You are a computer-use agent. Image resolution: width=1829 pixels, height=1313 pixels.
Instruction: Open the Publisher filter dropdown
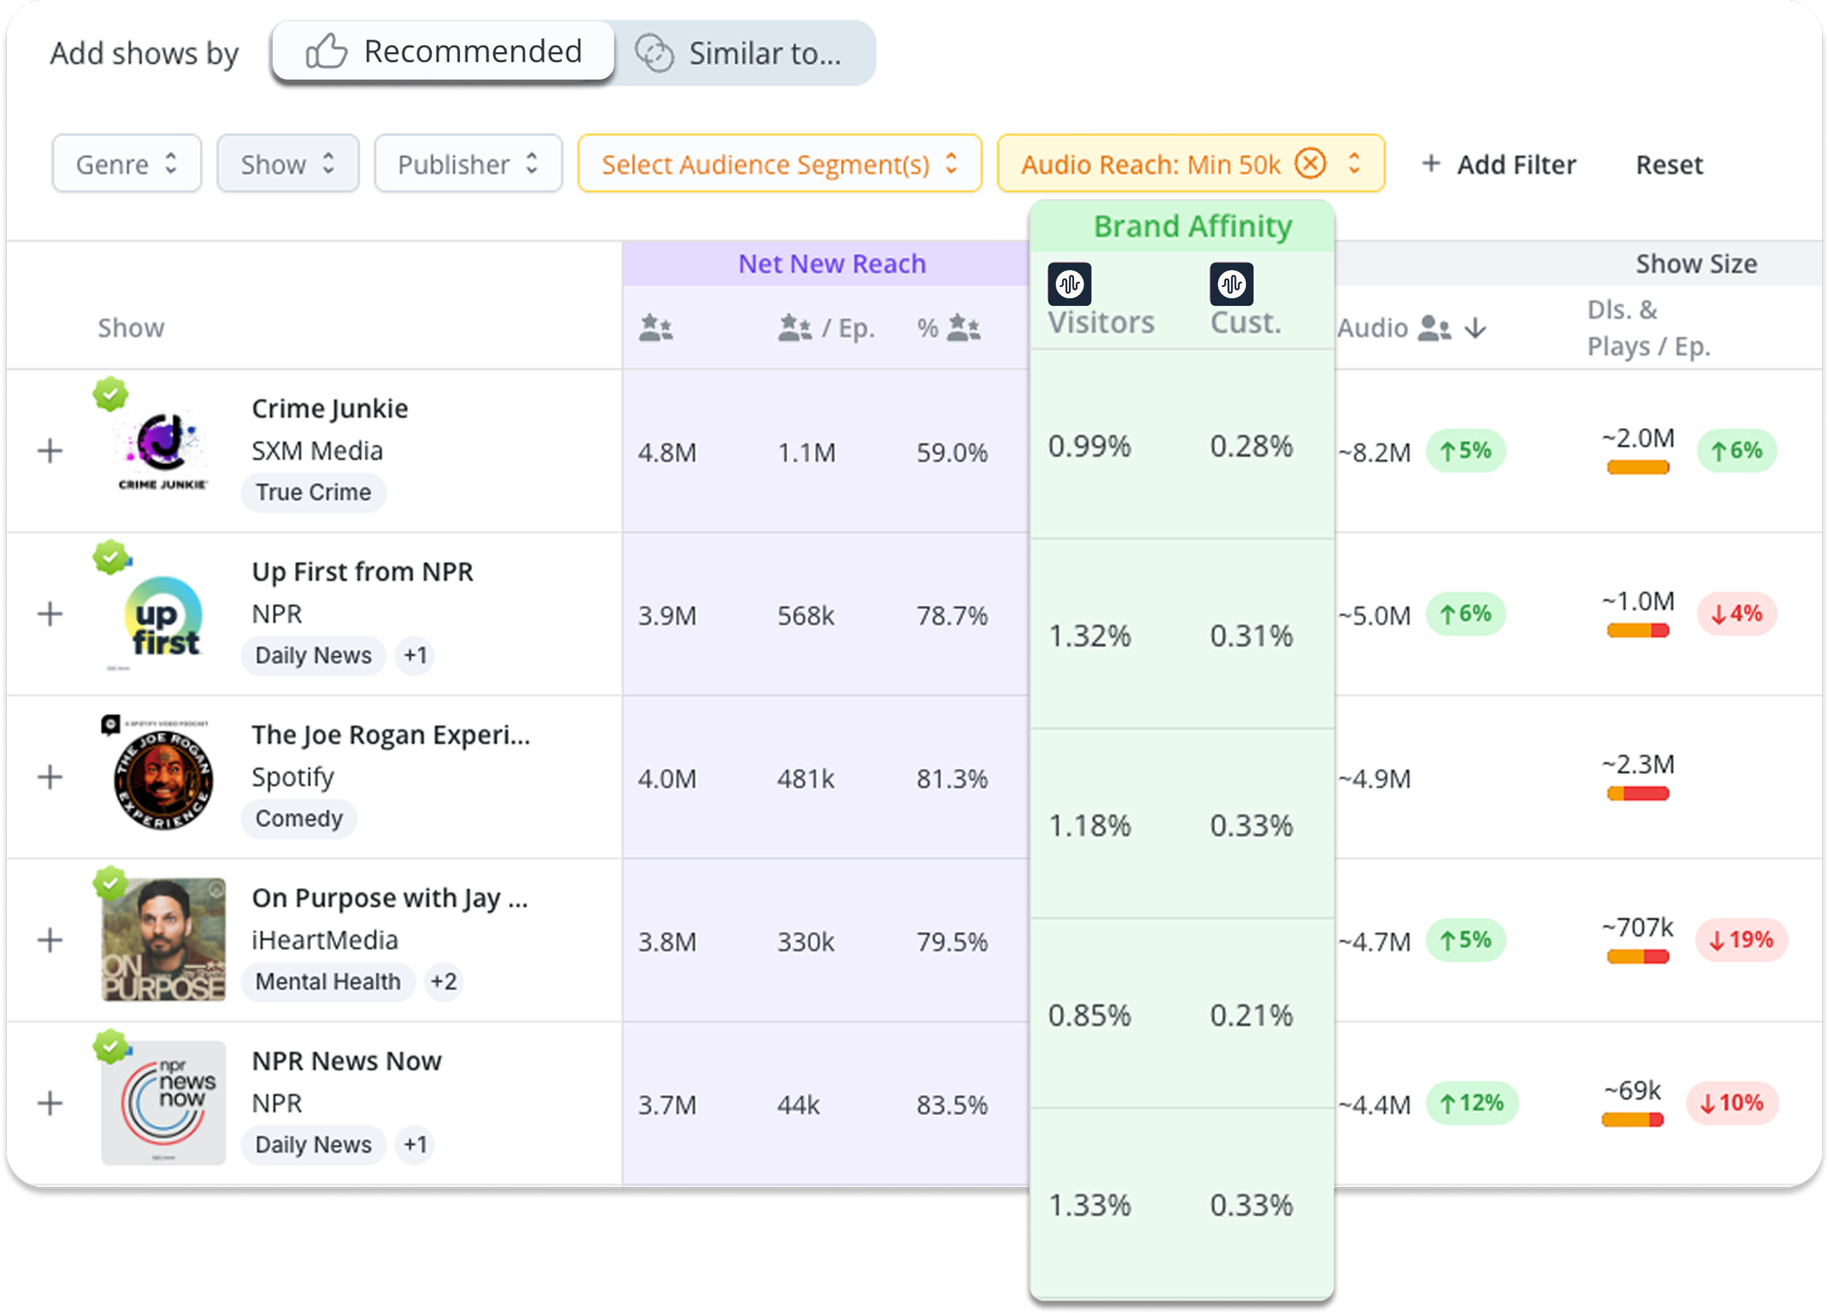tap(467, 164)
